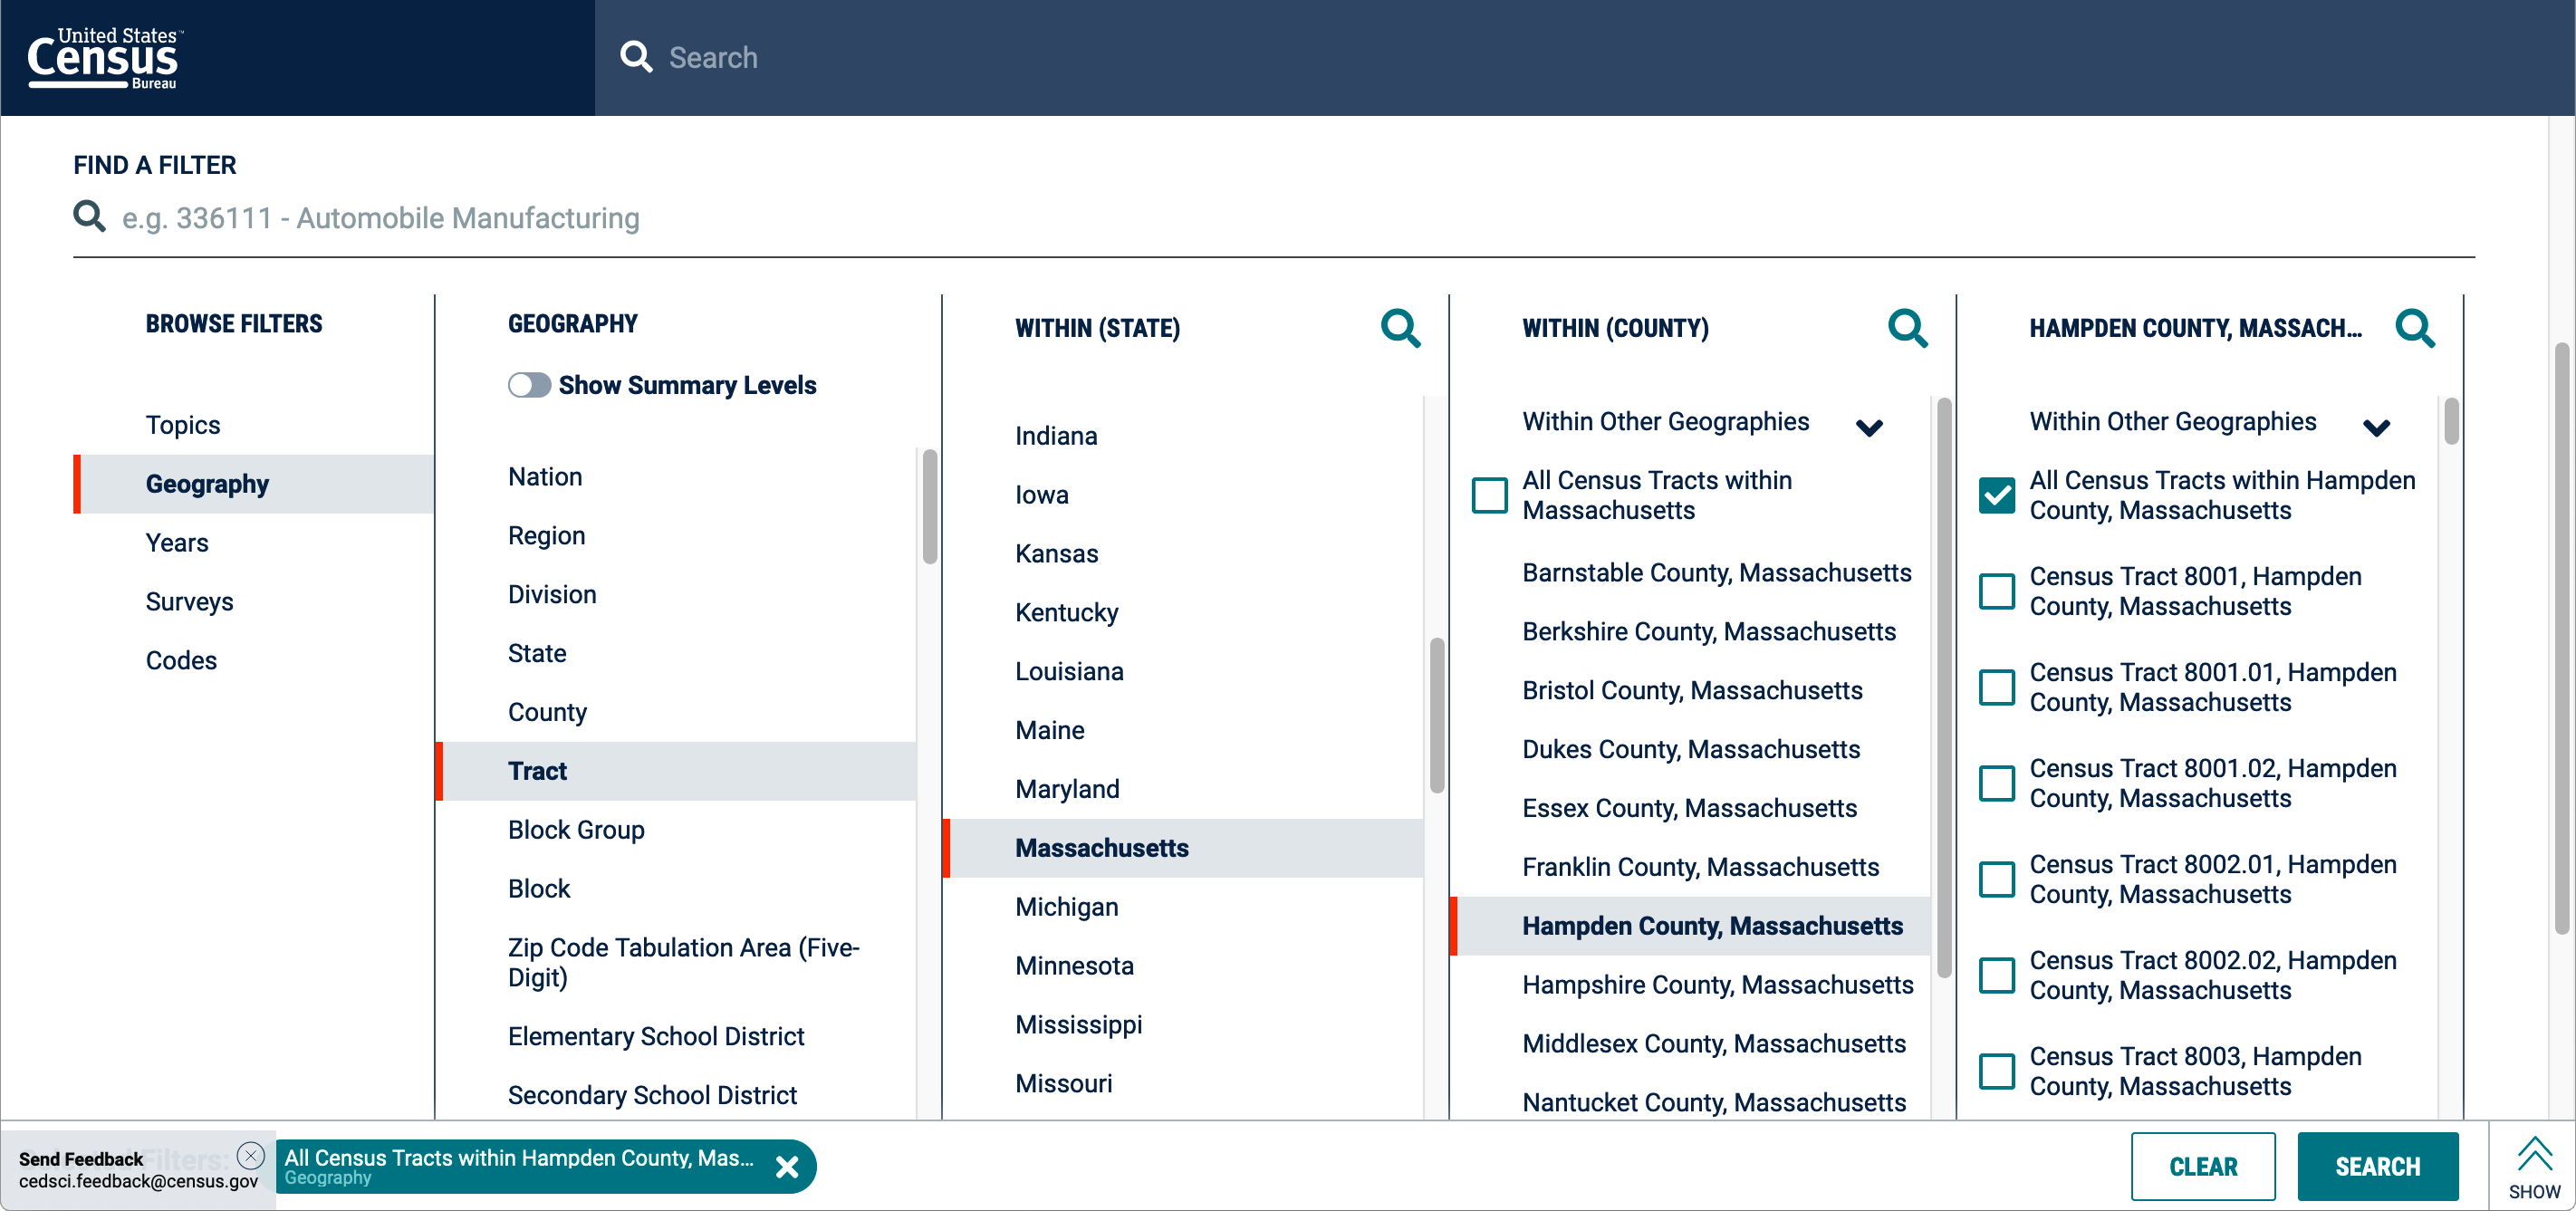Click the search icon in the Find a Filter field
Screen dimensions: 2576x1211
(89, 217)
